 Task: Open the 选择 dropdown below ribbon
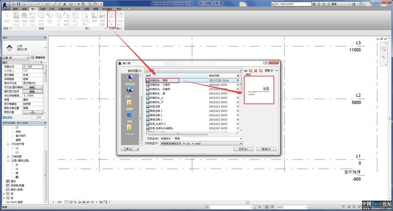(x=7, y=29)
